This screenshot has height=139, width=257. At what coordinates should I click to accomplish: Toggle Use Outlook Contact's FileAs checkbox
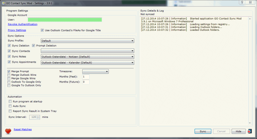[42, 30]
